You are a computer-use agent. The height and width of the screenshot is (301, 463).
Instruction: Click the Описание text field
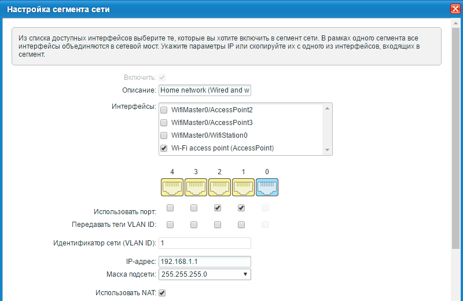[204, 90]
